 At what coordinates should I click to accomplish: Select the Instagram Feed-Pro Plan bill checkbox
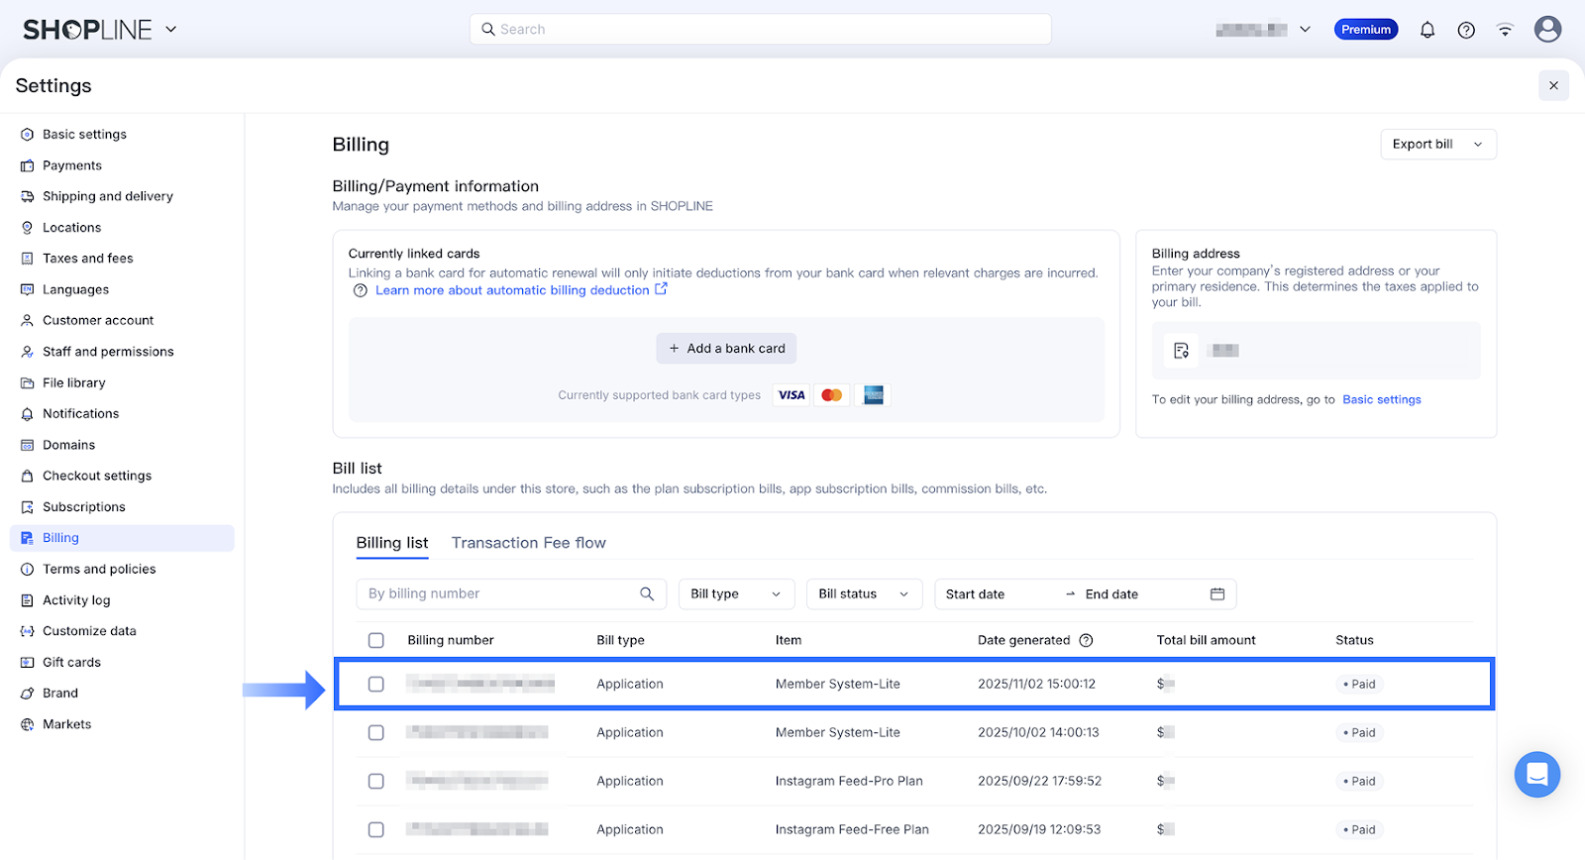376,781
